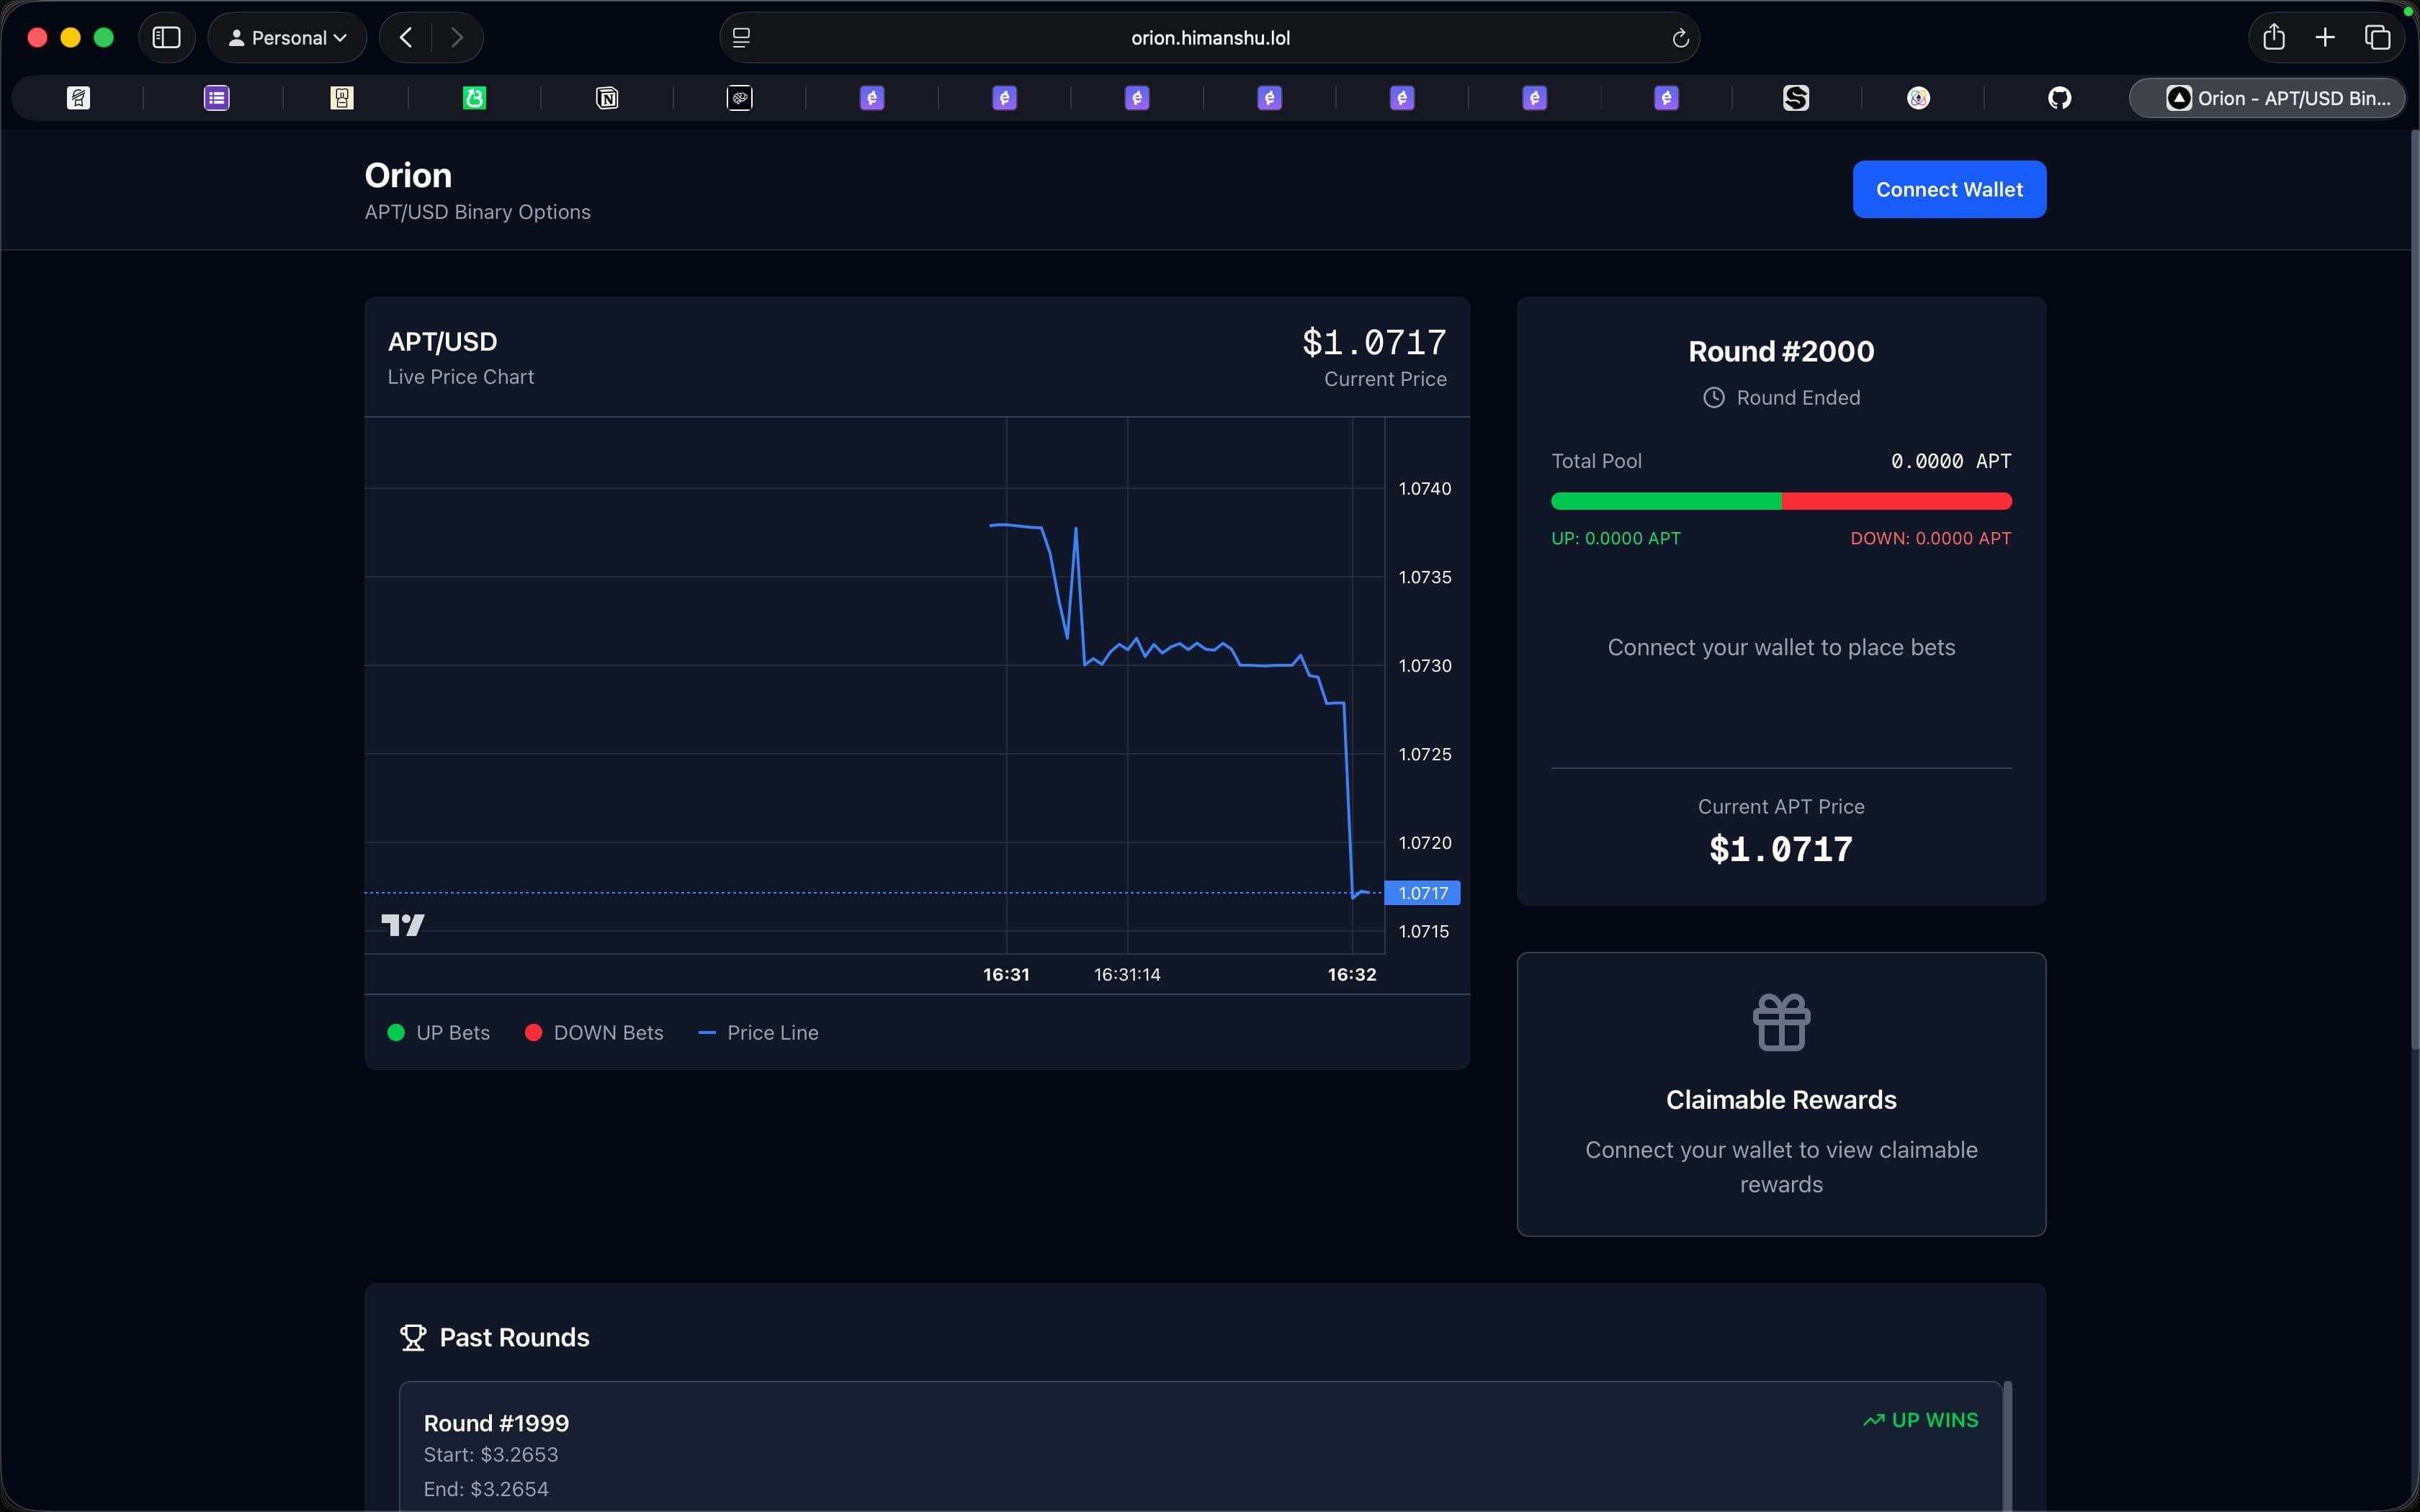Go back to the previous page
The width and height of the screenshot is (2420, 1512).
405,38
